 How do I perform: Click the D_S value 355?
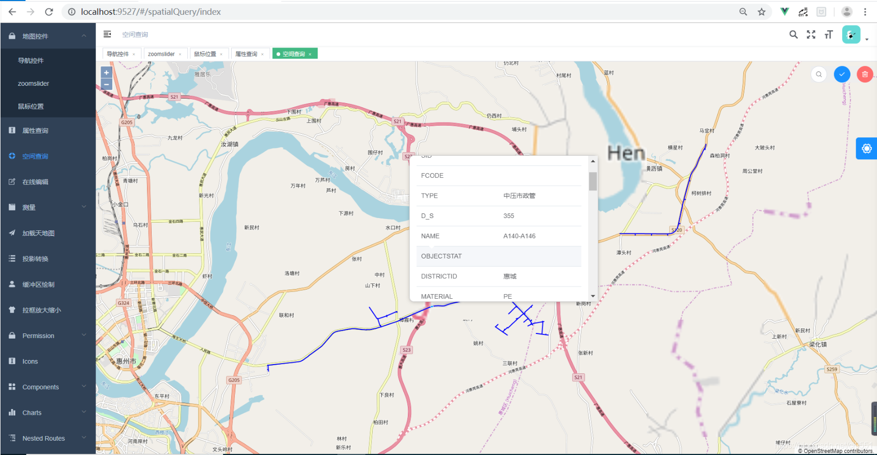tap(508, 216)
